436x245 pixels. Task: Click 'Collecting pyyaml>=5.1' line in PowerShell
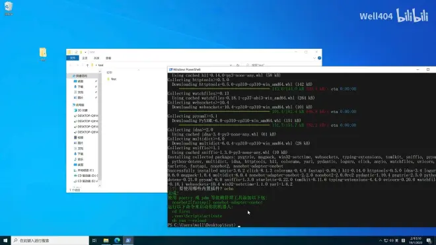point(192,116)
